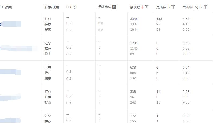Select the 2302 impressions cell
Screen dimensions: 213x123
(x=134, y=24)
